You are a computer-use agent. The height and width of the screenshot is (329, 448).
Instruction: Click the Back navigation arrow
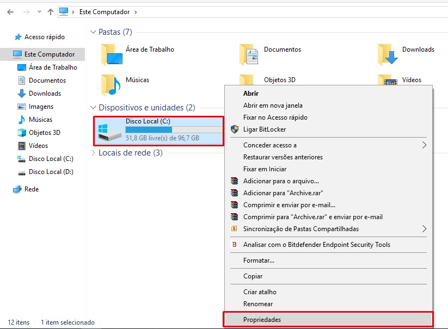10,12
